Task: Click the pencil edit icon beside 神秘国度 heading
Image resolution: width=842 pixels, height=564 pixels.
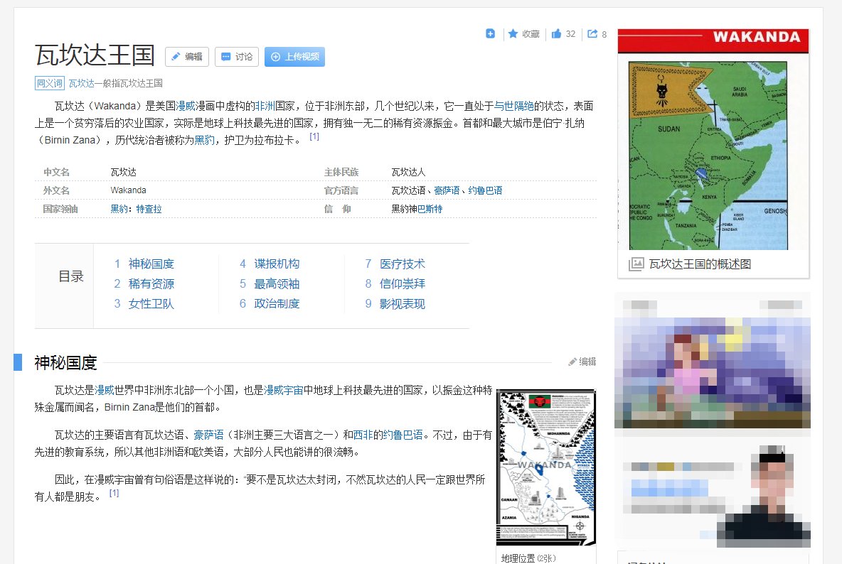Action: (573, 362)
